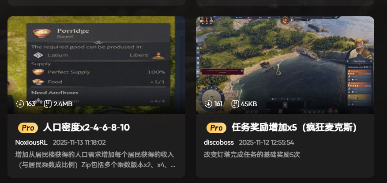Click download icon on population density mod
The image size is (387, 183).
click(20, 104)
